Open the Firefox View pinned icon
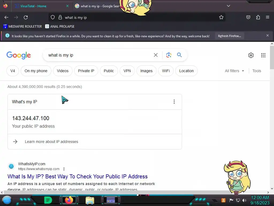 pos(5,6)
